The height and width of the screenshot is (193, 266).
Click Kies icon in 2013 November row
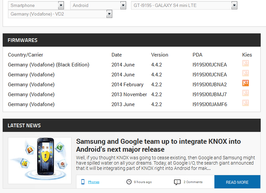(245, 93)
